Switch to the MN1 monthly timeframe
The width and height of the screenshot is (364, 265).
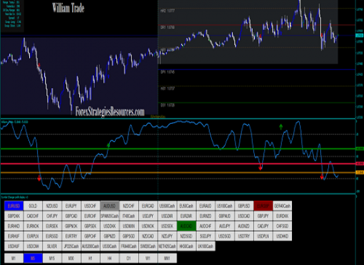pos(167,258)
